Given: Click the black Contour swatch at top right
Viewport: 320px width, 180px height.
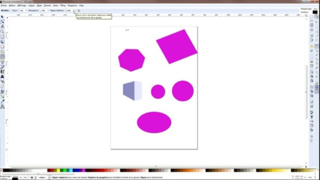Looking at the screenshot, I should tap(315, 12).
